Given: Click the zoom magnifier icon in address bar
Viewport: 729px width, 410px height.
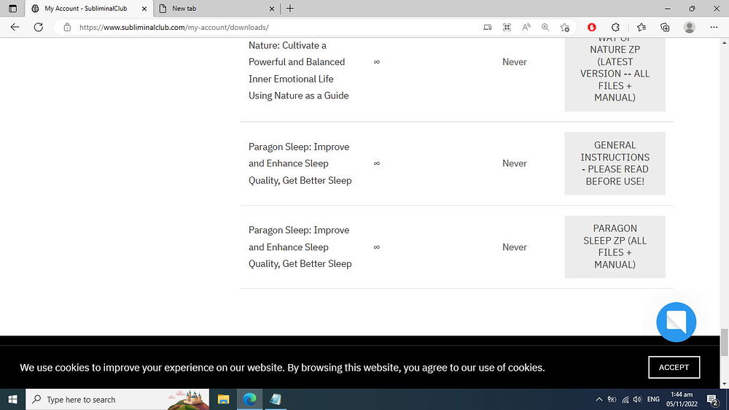Looking at the screenshot, I should [545, 28].
